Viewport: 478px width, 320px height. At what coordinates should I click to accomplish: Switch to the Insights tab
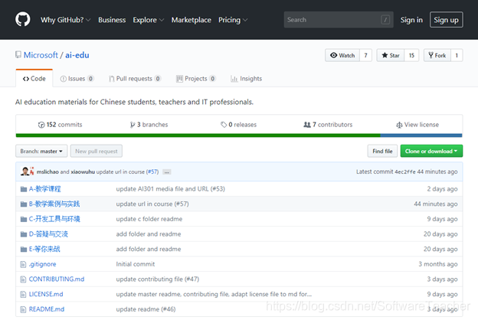pyautogui.click(x=247, y=79)
